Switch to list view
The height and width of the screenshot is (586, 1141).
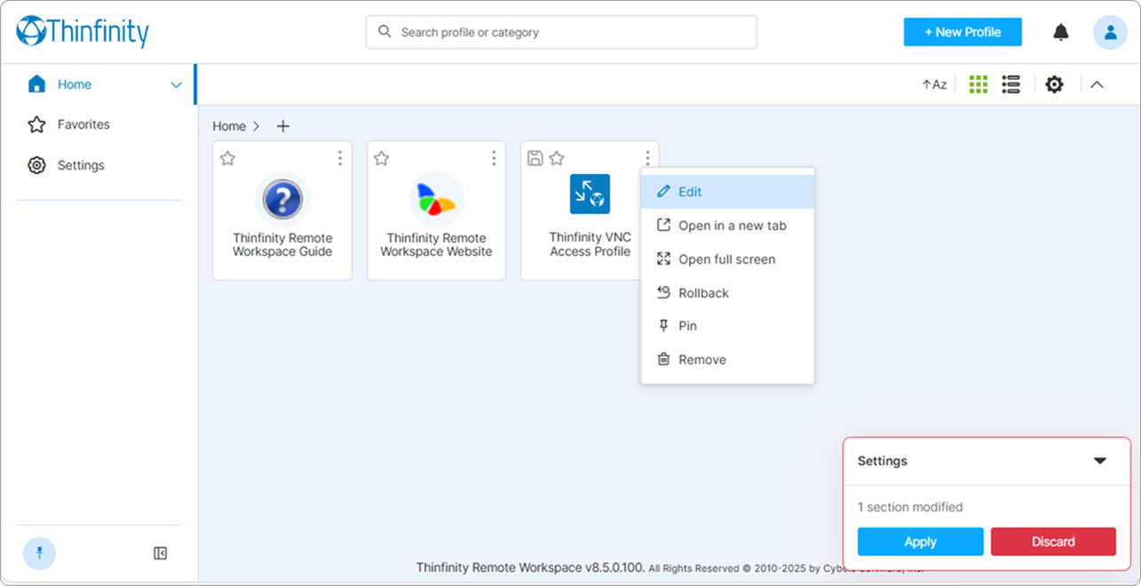(1010, 84)
